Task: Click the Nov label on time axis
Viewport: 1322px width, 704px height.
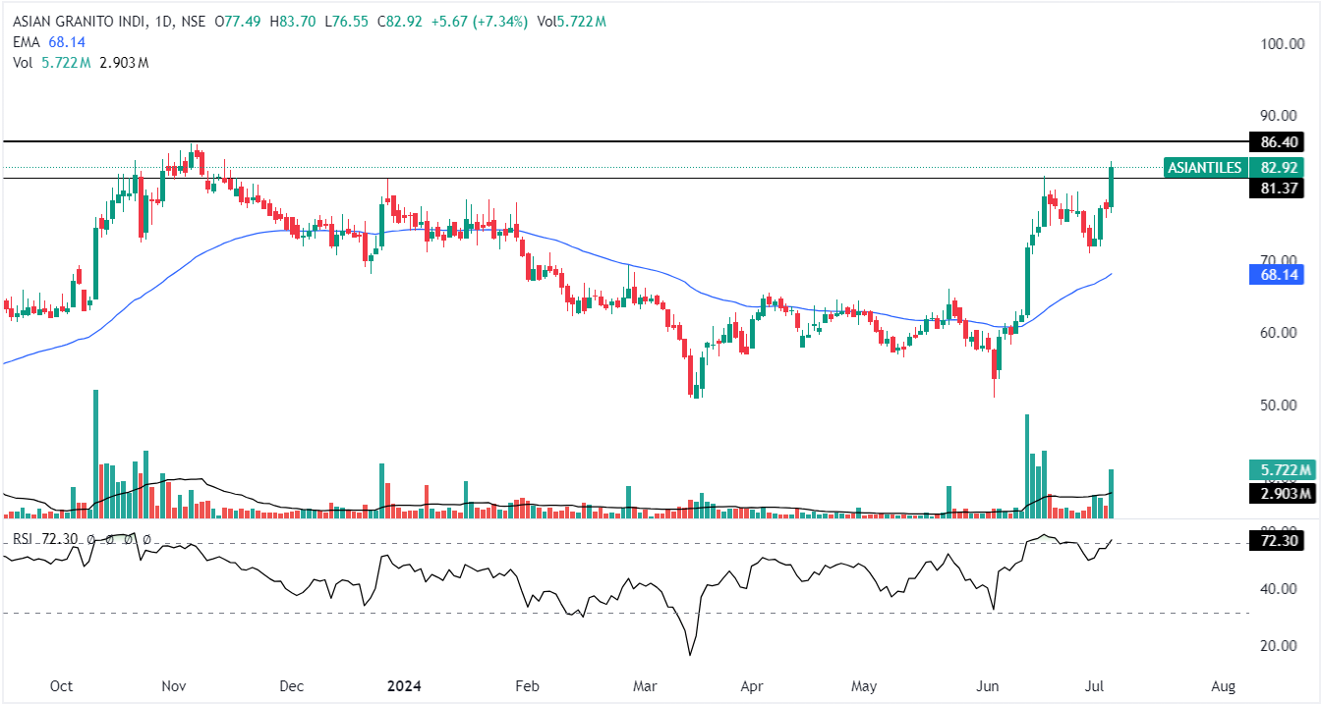Action: 174,684
